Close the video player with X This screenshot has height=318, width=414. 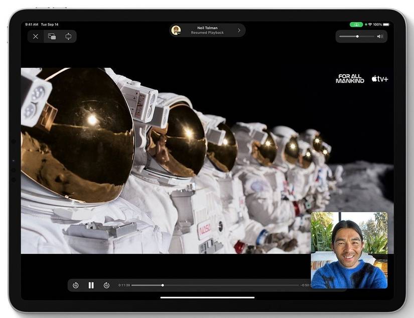point(36,37)
